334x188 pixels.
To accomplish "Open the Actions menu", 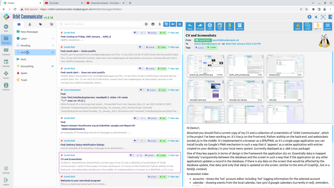I will [327, 26].
